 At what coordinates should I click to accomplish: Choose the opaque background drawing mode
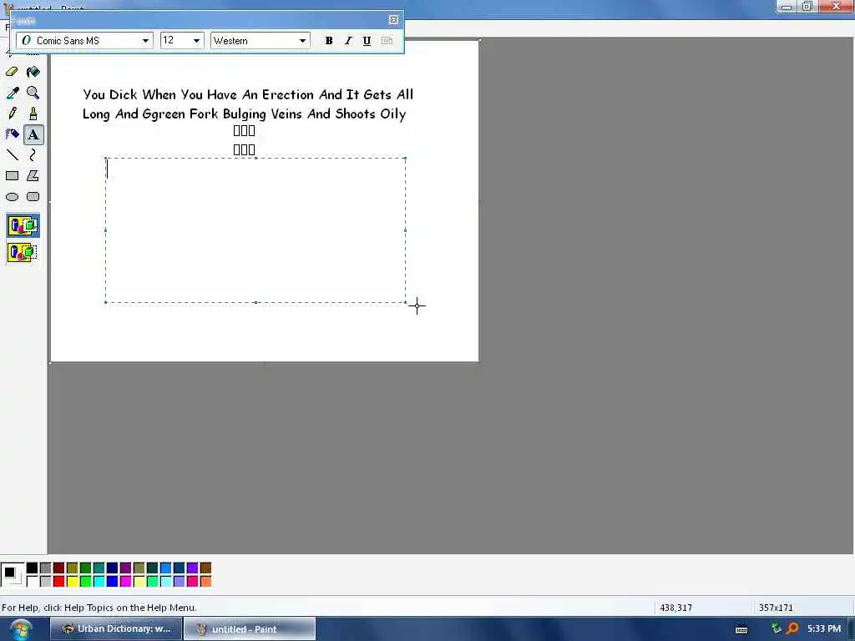tap(23, 225)
